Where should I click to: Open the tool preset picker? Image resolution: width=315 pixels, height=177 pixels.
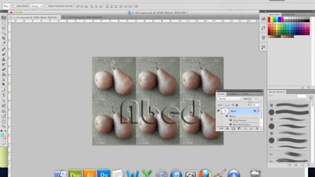tap(7, 6)
